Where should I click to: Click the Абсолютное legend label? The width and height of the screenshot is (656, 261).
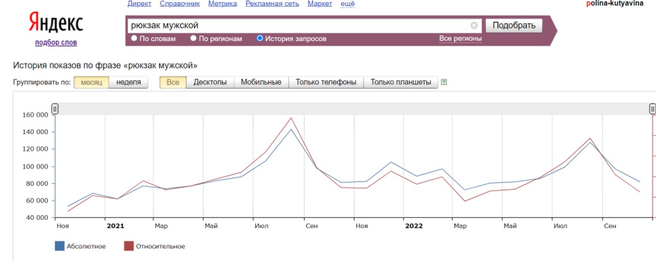coord(86,246)
